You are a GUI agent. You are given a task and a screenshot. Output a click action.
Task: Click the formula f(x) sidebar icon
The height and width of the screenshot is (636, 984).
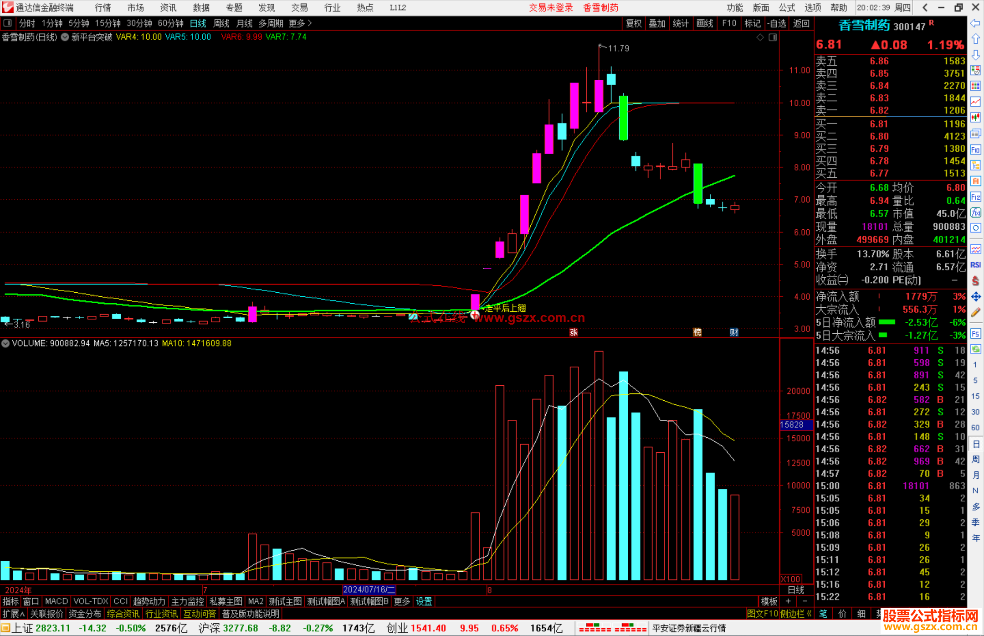(975, 213)
